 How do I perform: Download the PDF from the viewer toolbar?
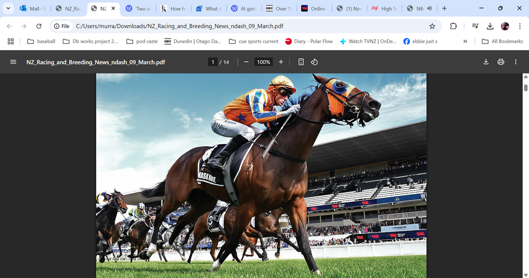click(486, 62)
